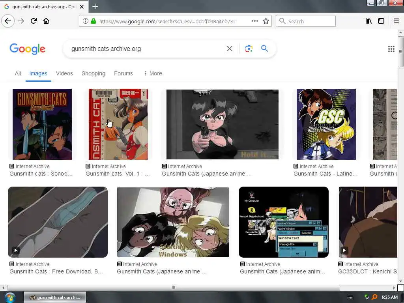The width and height of the screenshot is (404, 303).
Task: Switch to the Videos tab
Action: 64,73
